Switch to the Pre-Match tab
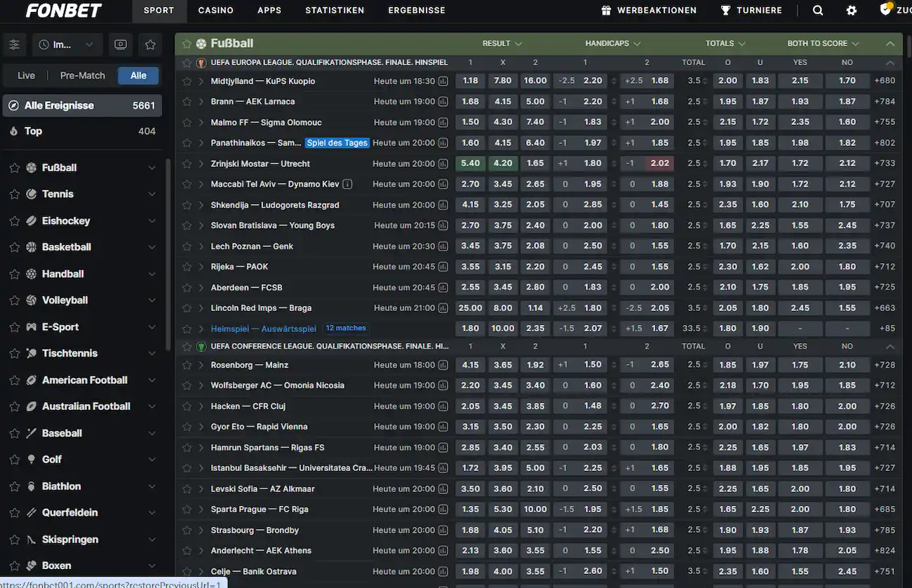The width and height of the screenshot is (912, 588). coord(83,76)
